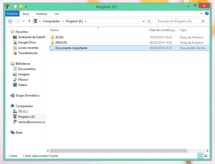Open the address bar history dropdown
Image resolution: width=215 pixels, height=164 pixels.
point(144,21)
